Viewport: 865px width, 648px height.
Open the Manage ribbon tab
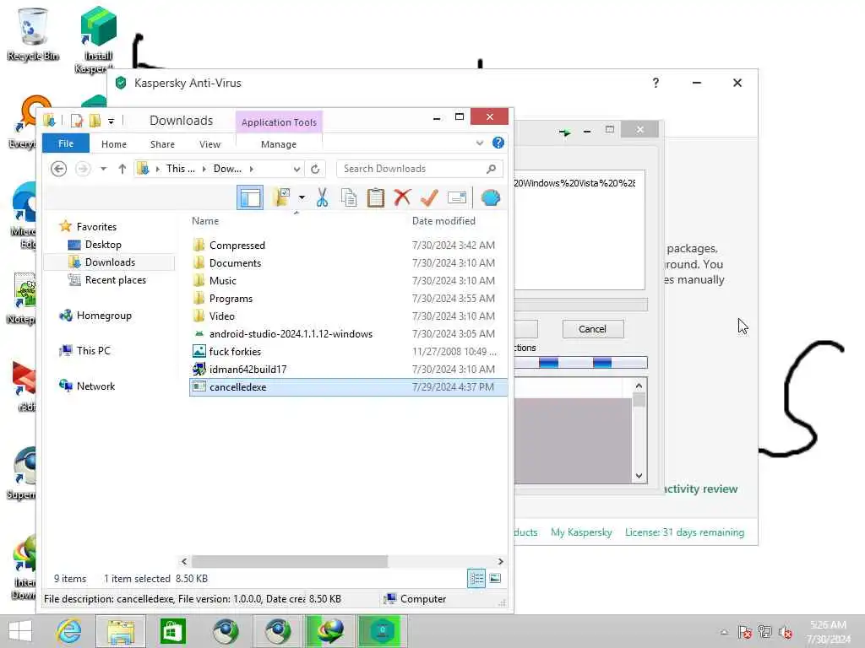[x=279, y=143]
